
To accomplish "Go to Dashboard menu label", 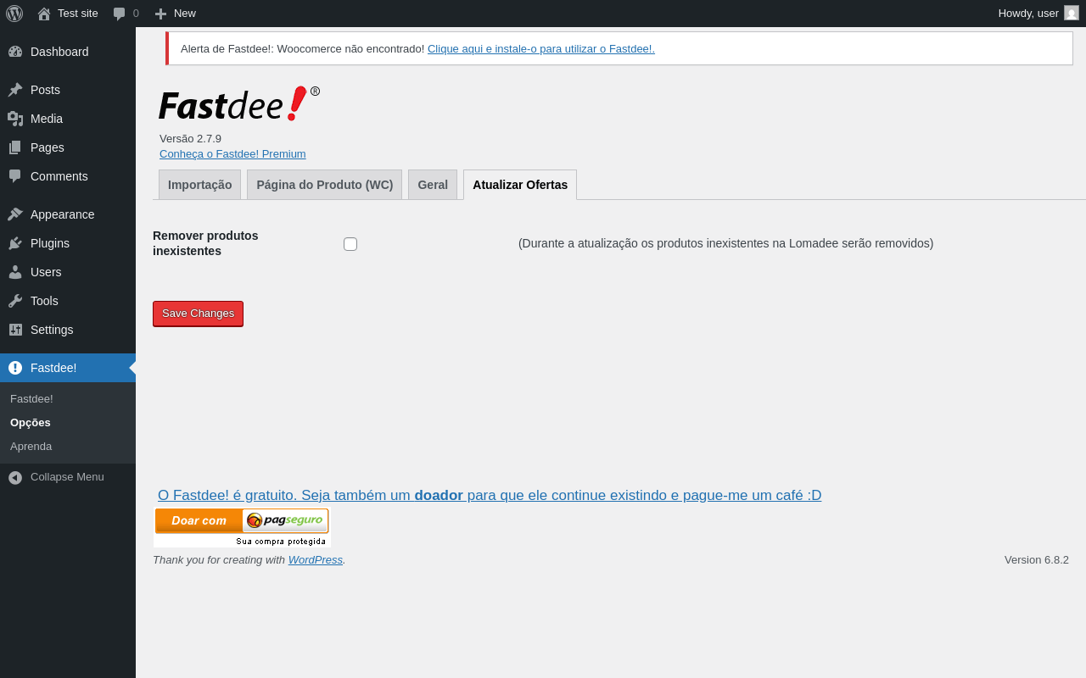I will pos(59,52).
